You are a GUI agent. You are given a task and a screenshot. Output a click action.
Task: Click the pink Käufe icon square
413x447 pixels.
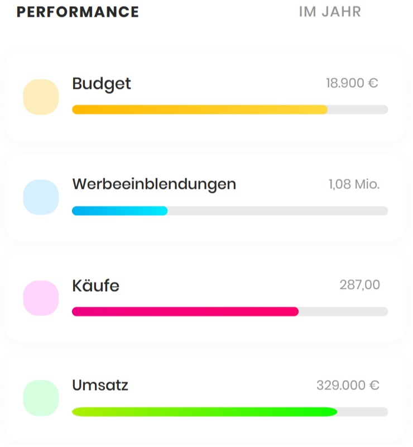[41, 298]
